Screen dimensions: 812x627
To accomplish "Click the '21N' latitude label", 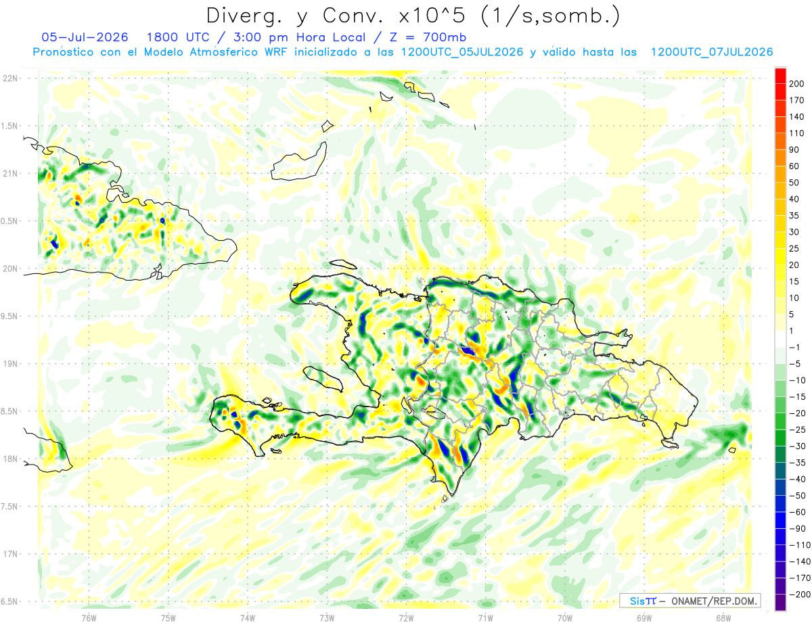I will (10, 173).
